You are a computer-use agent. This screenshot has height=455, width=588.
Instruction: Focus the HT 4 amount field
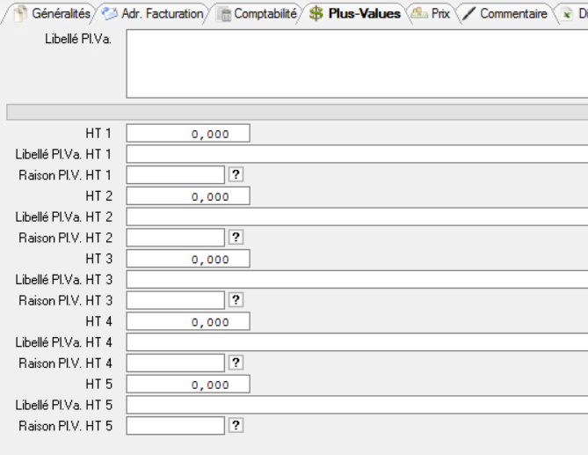[x=188, y=321]
